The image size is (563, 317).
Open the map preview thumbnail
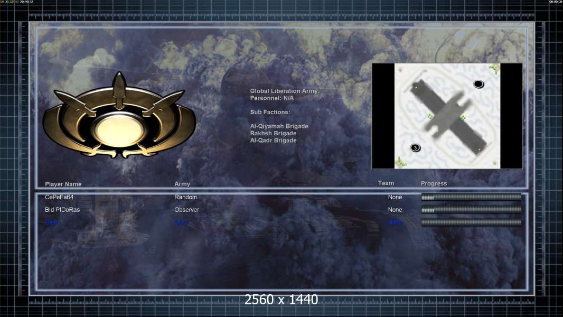point(447,116)
